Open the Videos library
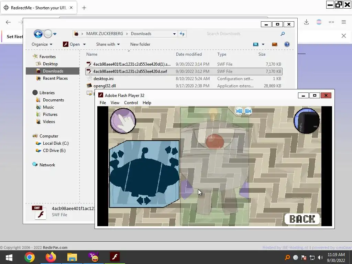The height and width of the screenshot is (264, 352). point(49,121)
